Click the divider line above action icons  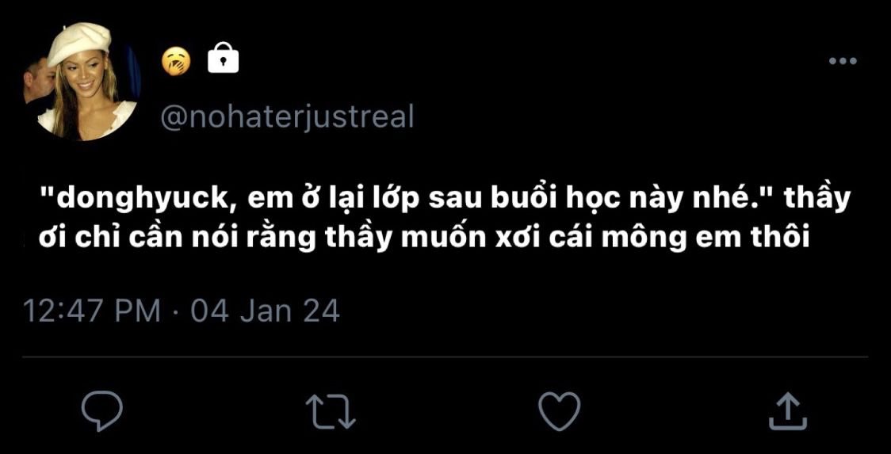(x=445, y=357)
